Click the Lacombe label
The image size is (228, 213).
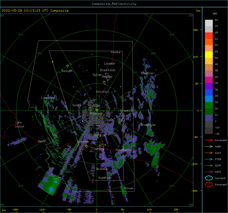click(x=109, y=64)
